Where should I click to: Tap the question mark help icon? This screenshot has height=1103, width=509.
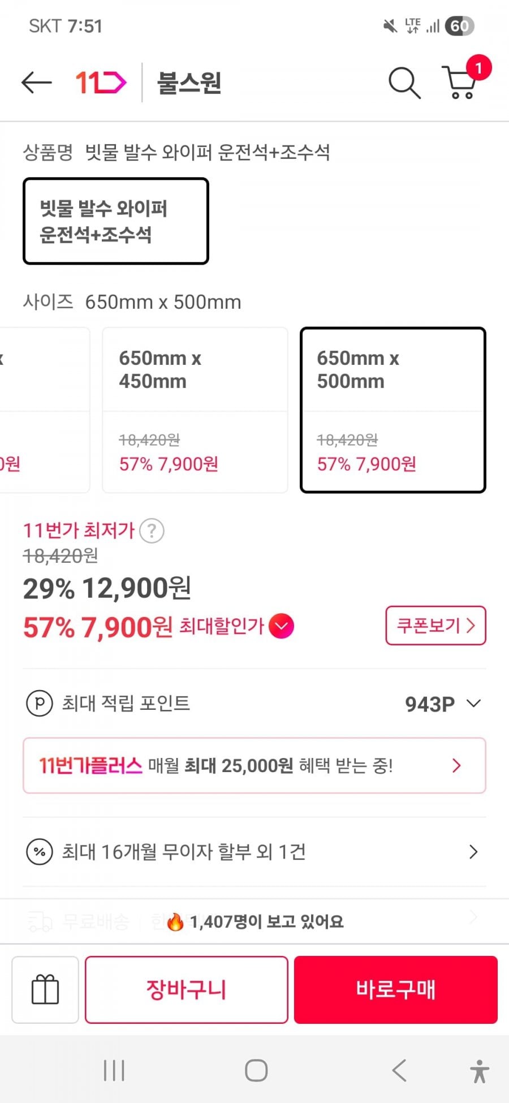point(152,531)
